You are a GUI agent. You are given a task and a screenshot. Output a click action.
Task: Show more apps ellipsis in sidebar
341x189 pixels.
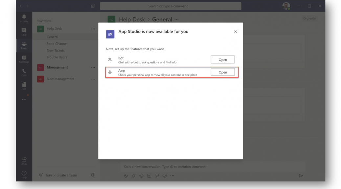click(24, 99)
